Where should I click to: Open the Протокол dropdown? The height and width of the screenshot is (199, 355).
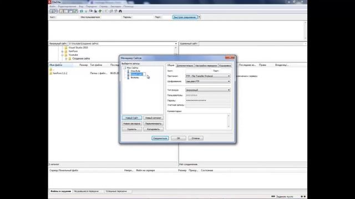[x=208, y=76]
